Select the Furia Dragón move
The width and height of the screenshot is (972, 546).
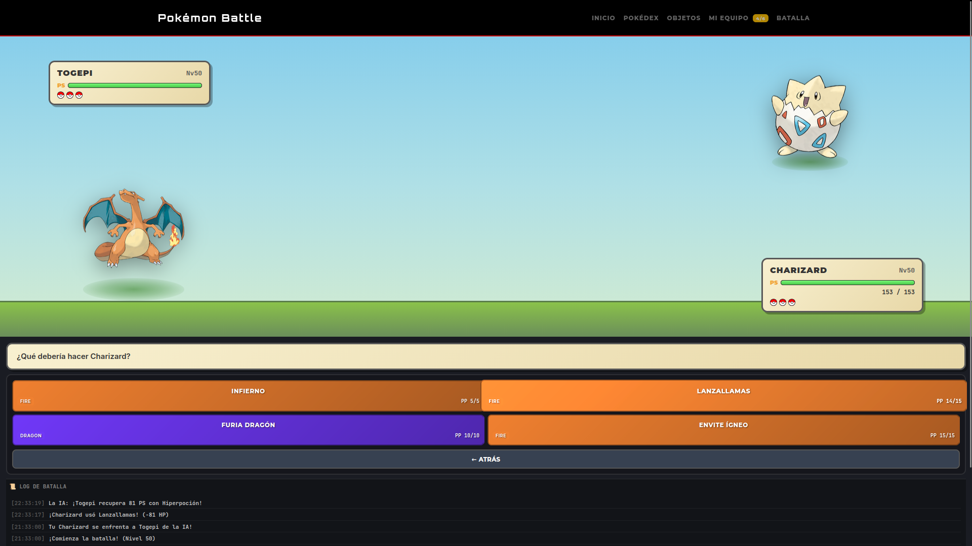click(x=248, y=430)
